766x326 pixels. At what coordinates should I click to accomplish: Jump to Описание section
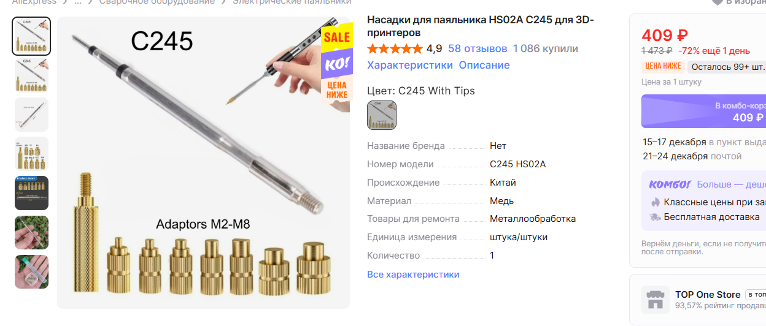484,65
